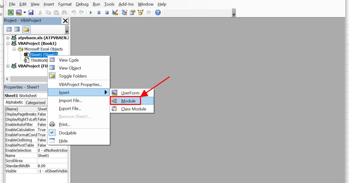Image resolution: width=349 pixels, height=183 pixels.
Task: Choose View Code in context menu
Action: tap(79, 60)
